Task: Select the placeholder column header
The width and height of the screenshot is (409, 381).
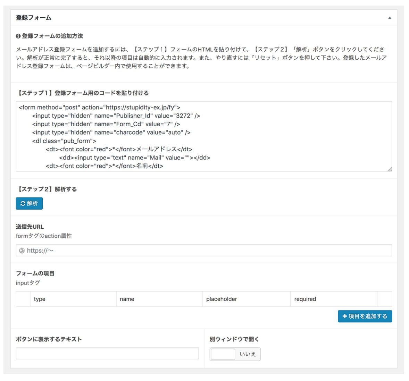Action: (222, 299)
